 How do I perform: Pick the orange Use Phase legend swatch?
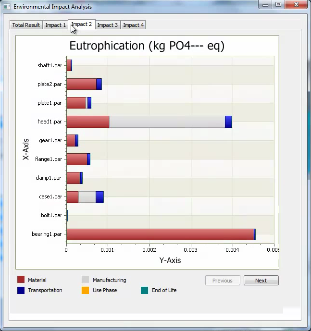[86, 290]
